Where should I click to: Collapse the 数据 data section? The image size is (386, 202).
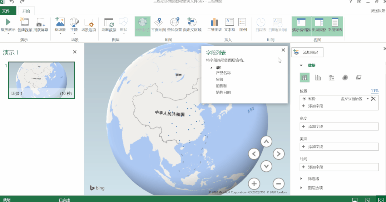301,66
